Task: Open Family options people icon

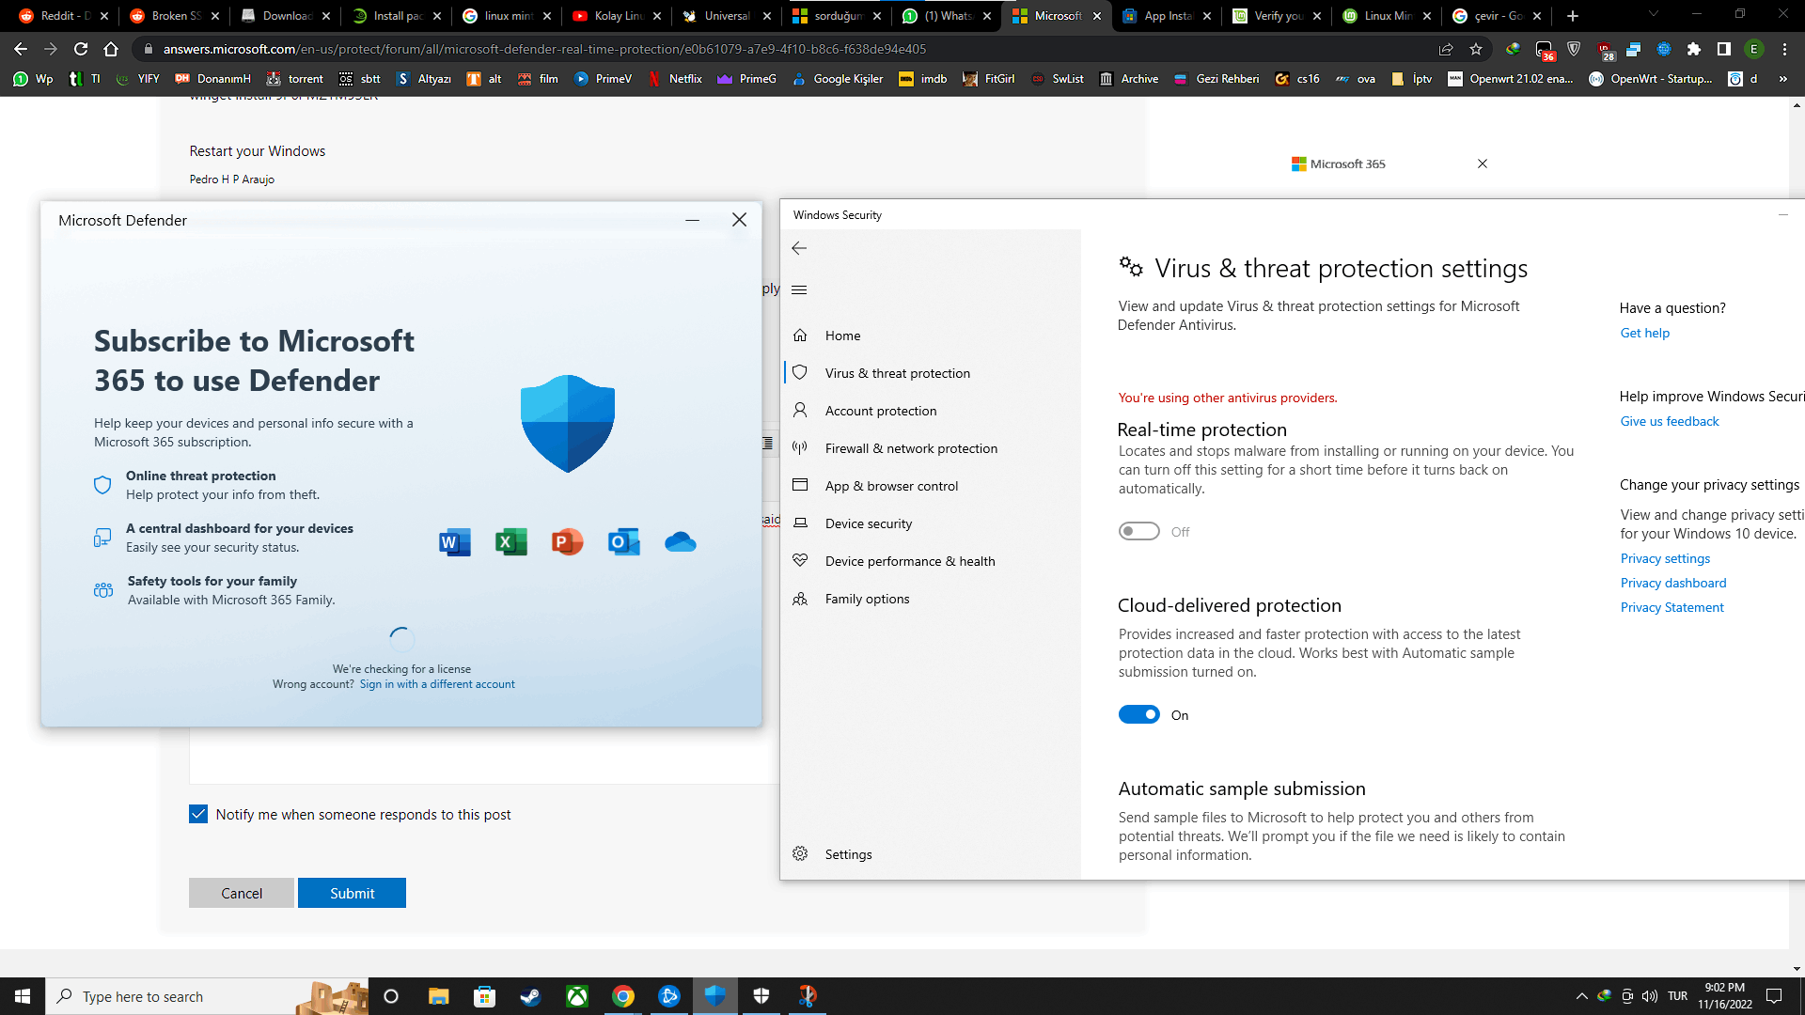Action: pos(800,598)
